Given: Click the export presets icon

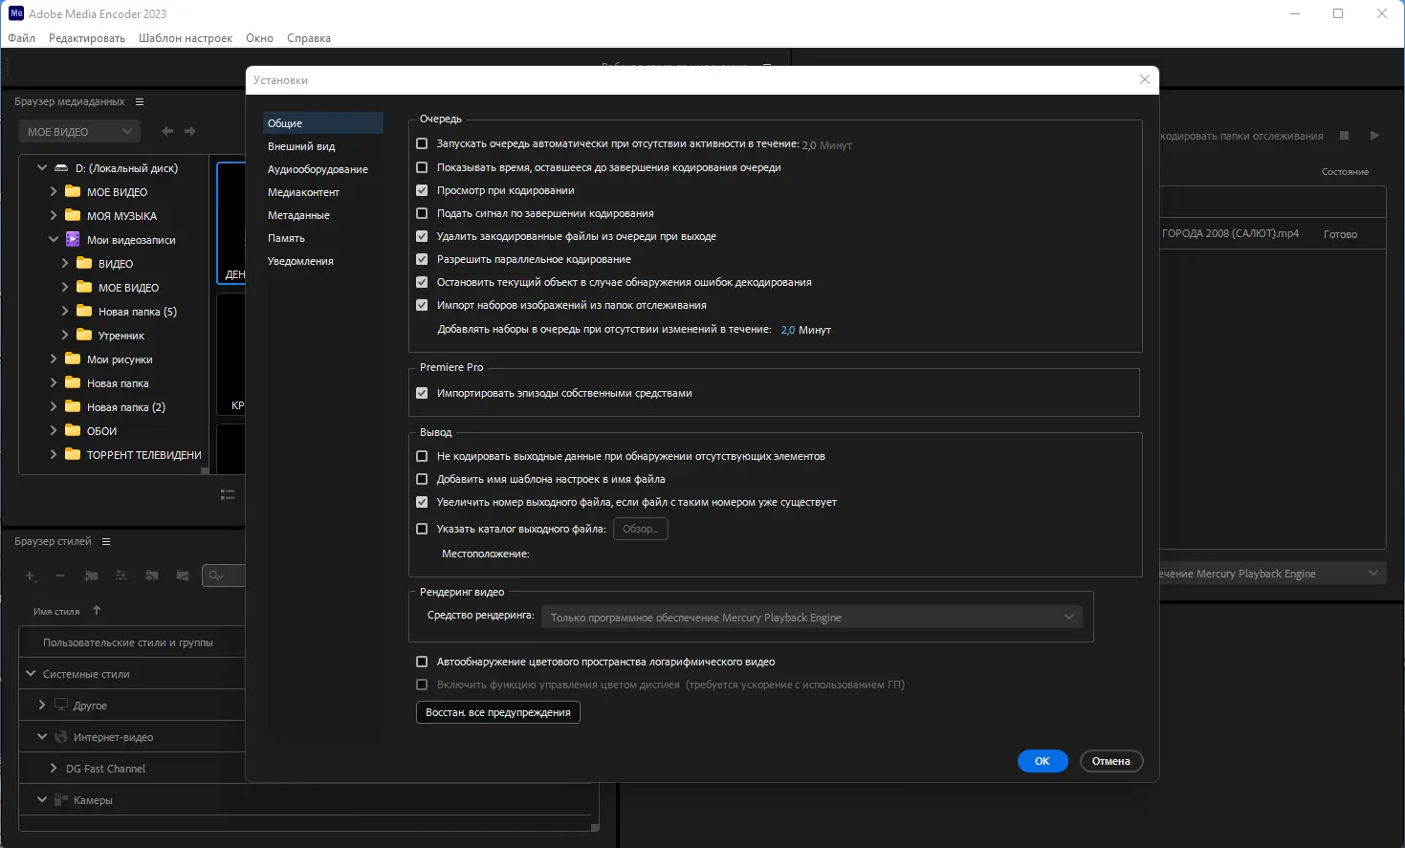Looking at the screenshot, I should [x=183, y=576].
